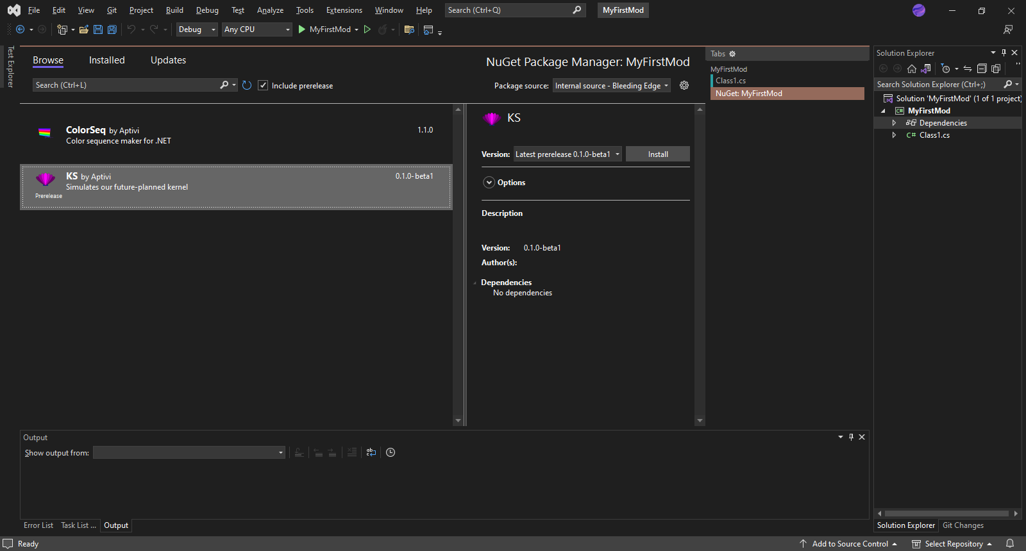
Task: Open NuGet package source settings gear
Action: coord(684,85)
